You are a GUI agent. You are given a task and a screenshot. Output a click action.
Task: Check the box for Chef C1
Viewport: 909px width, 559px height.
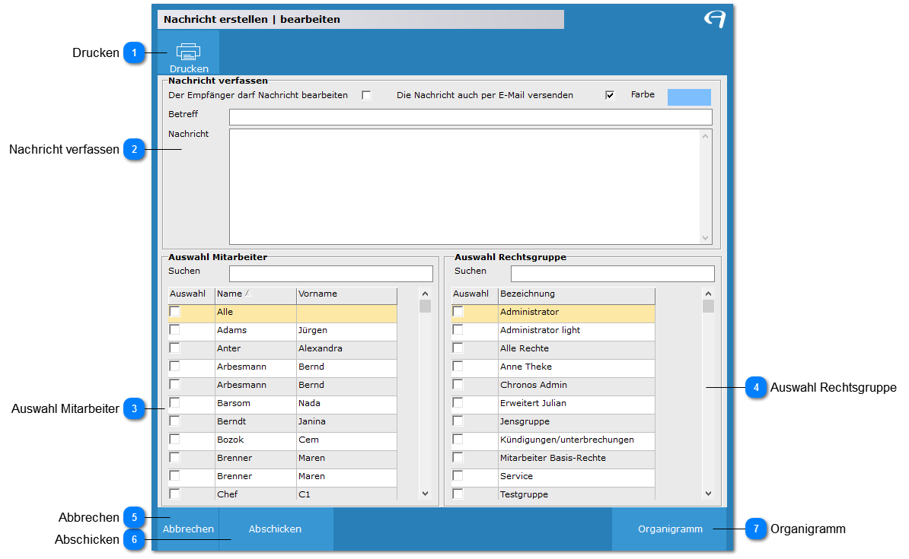(174, 494)
